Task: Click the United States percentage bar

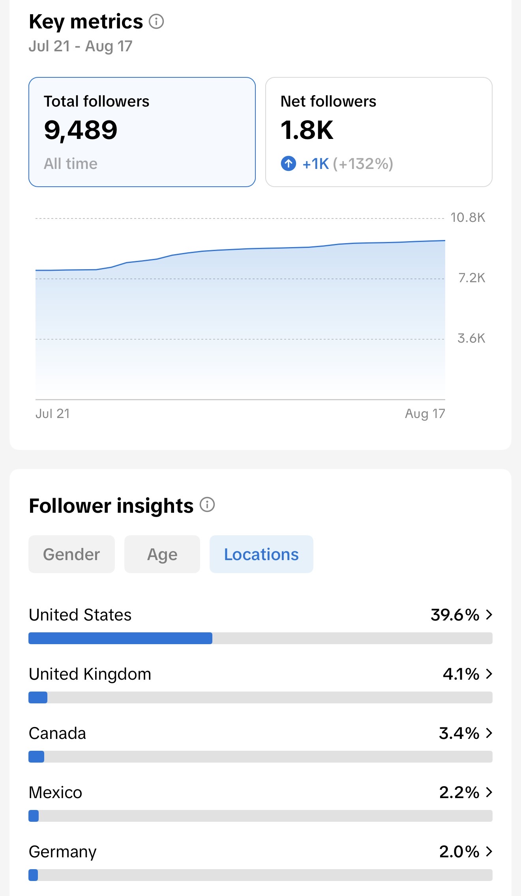Action: pyautogui.click(x=260, y=638)
